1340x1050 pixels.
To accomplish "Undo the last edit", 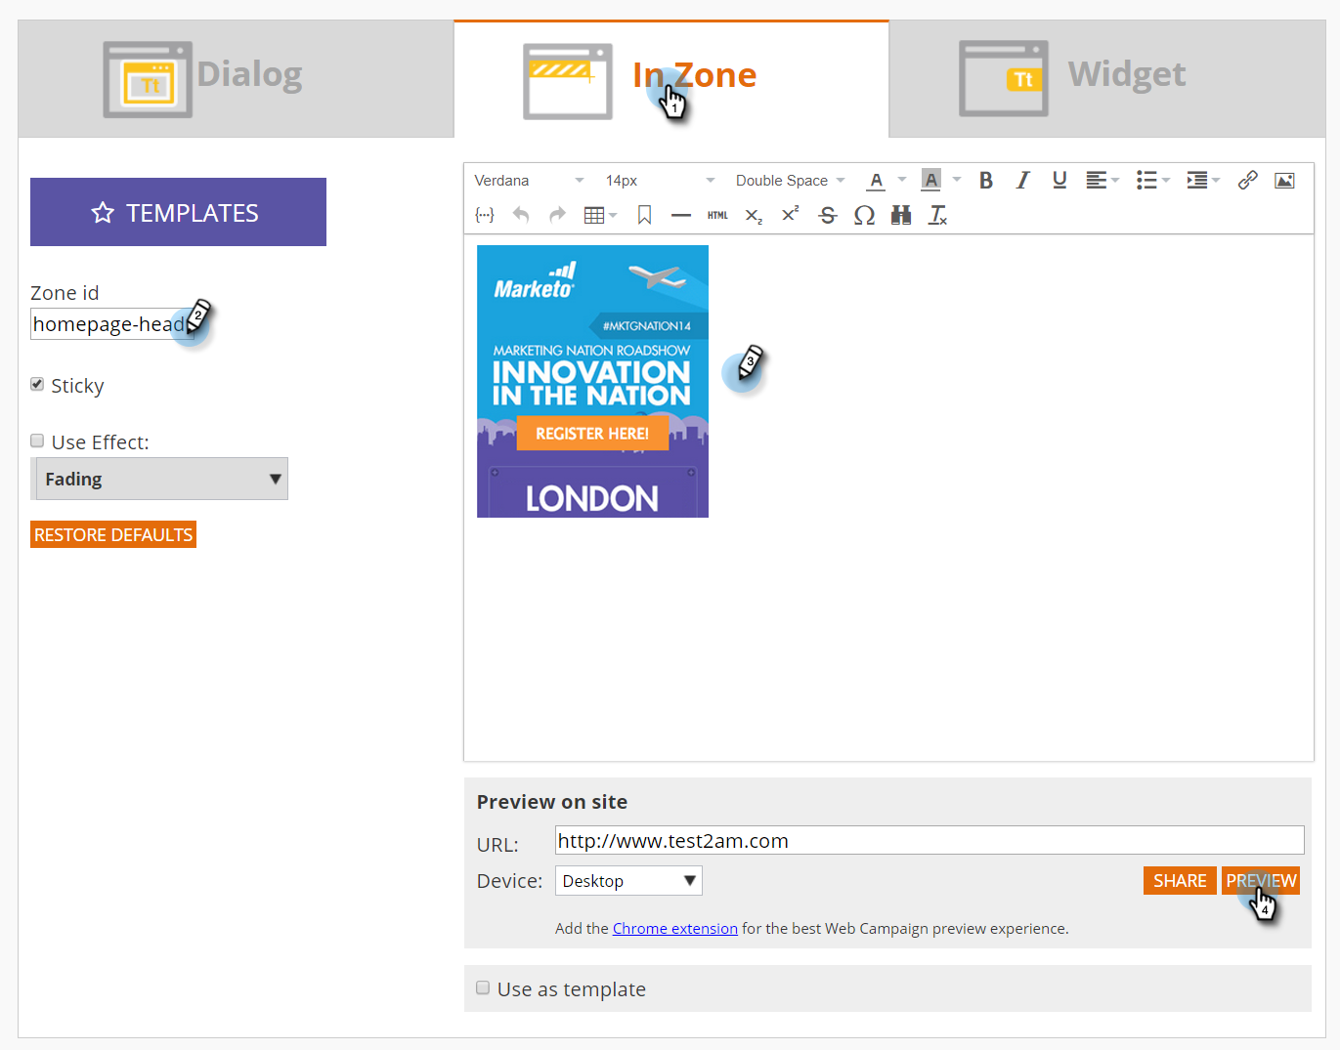I will pyautogui.click(x=521, y=216).
